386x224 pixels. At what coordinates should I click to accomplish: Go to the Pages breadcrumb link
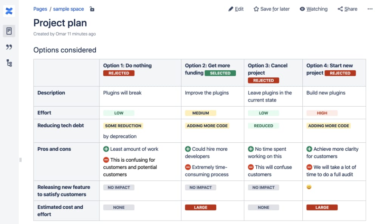pyautogui.click(x=40, y=9)
